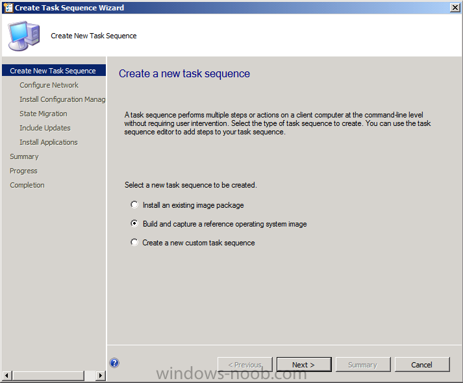Click the blue help question mark icon
463x383 pixels.
(114, 363)
